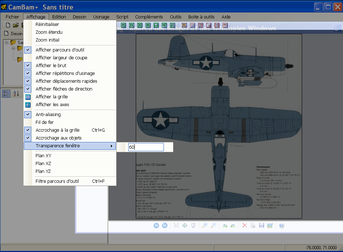Click the 3D cube surface icon
343x252 pixels.
[x=173, y=25]
